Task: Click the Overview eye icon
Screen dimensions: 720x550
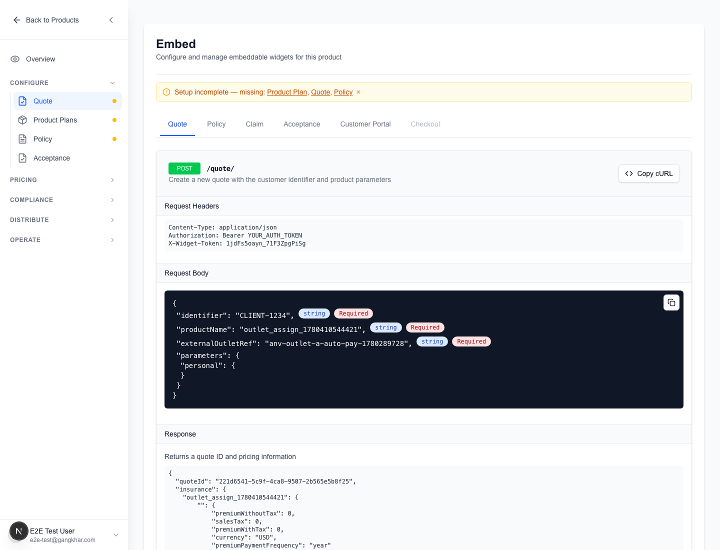Action: (x=15, y=59)
